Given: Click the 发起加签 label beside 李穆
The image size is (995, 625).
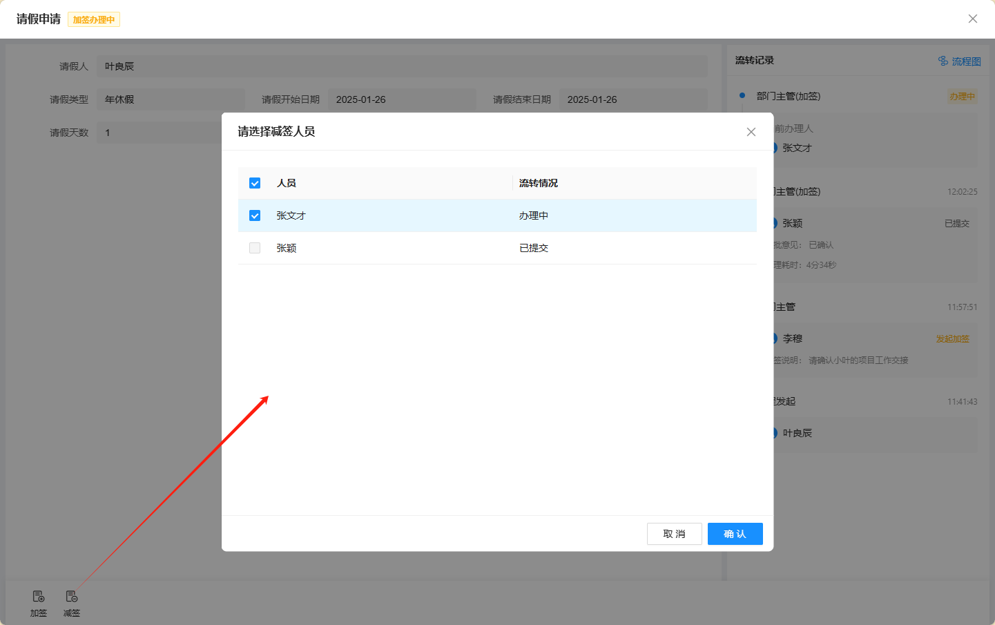Looking at the screenshot, I should pos(952,339).
